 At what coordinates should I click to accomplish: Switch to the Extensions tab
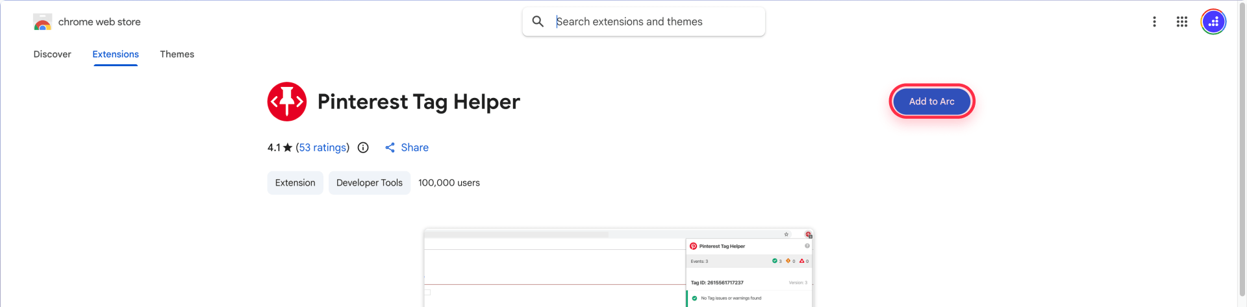116,54
